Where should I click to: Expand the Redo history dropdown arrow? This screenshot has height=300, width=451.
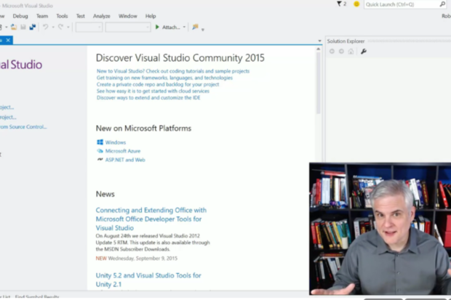(x=68, y=28)
